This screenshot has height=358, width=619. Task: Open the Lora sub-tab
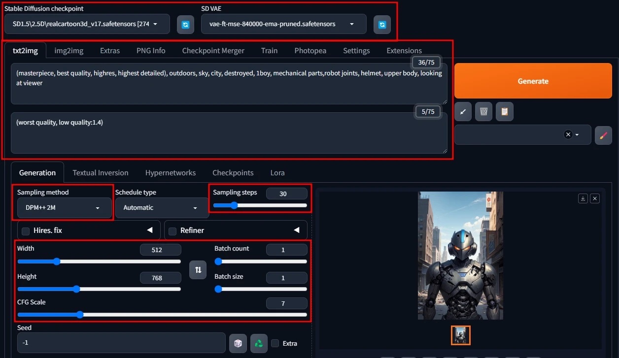click(x=277, y=173)
